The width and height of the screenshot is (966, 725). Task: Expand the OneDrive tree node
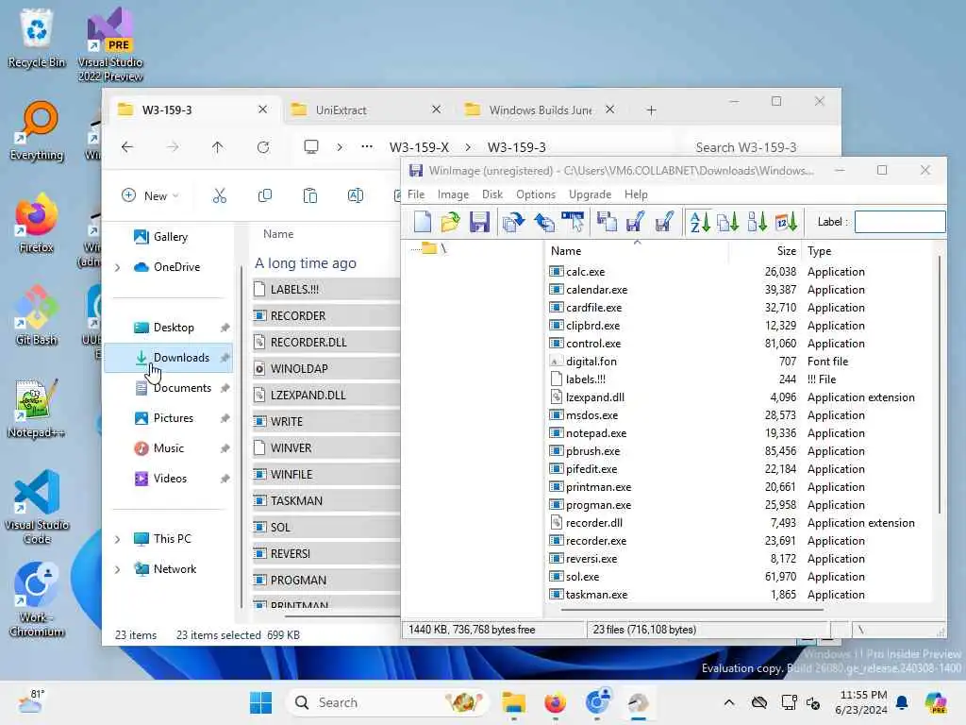pyautogui.click(x=117, y=267)
